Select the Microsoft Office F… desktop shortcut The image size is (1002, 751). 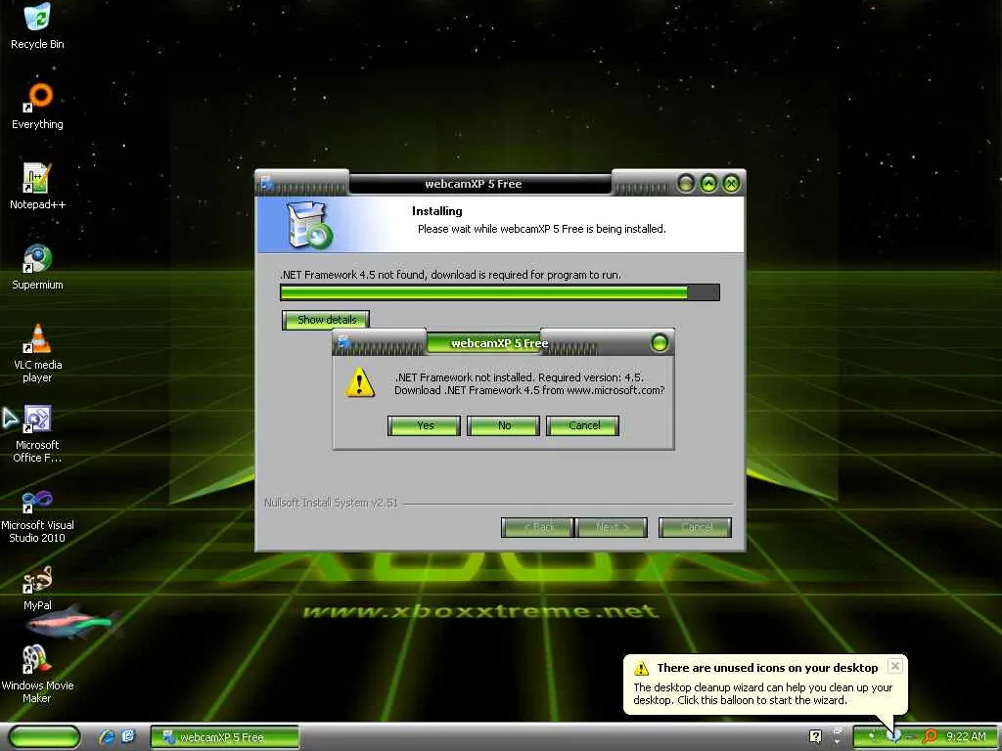37,433
